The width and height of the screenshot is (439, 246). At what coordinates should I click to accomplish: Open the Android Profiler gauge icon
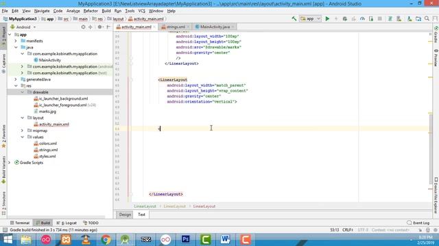pyautogui.click(x=362, y=18)
